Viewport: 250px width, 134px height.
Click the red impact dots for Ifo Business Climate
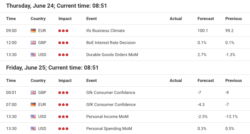[63, 31]
